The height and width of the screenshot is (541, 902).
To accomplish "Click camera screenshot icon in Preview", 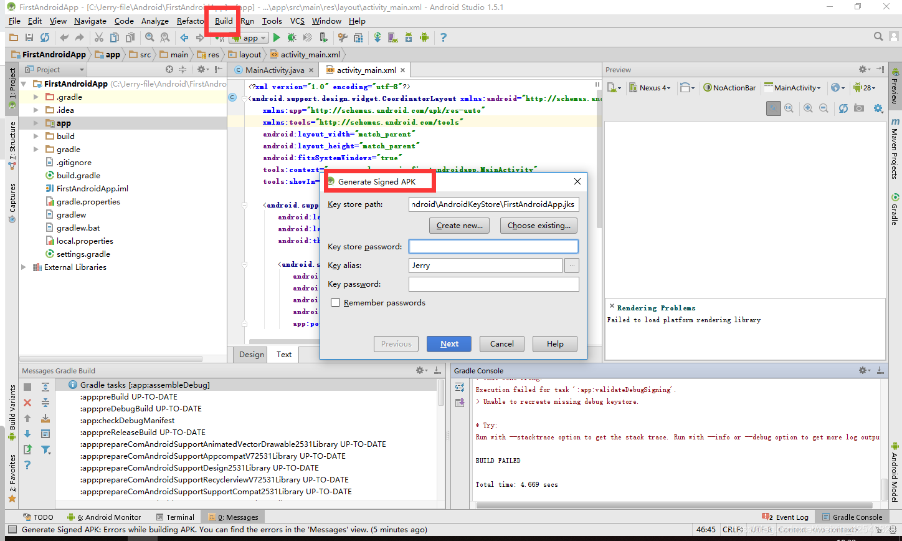I will point(859,108).
